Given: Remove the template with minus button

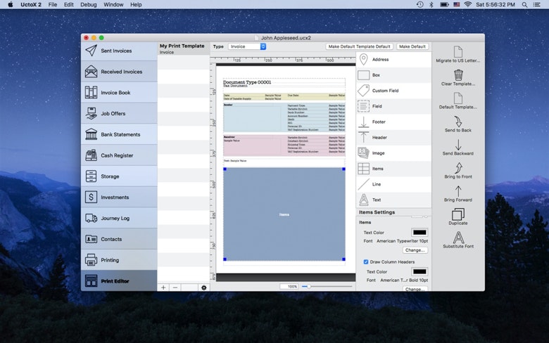Looking at the screenshot, I should pyautogui.click(x=175, y=287).
